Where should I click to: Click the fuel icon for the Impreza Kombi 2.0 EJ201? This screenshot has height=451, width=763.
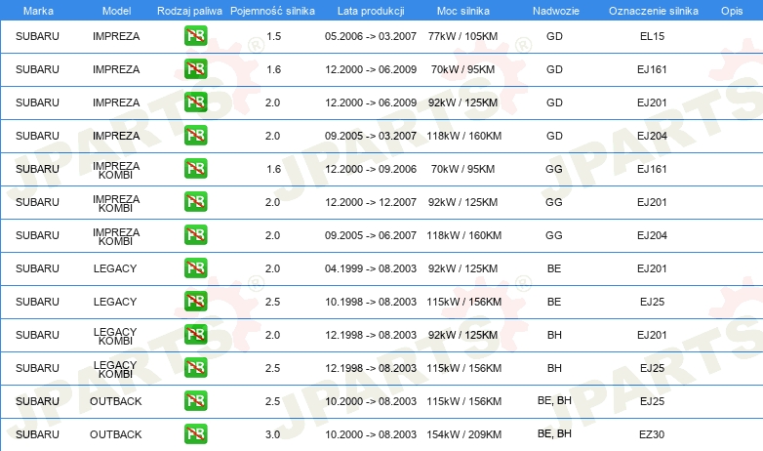coord(195,201)
